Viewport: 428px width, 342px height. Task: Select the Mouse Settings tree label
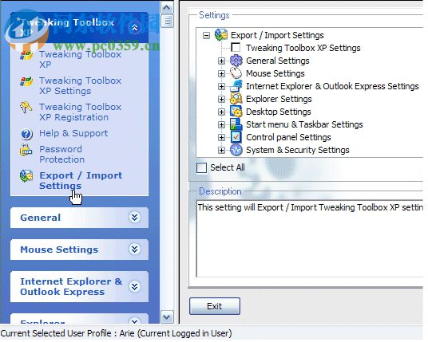[x=275, y=73]
